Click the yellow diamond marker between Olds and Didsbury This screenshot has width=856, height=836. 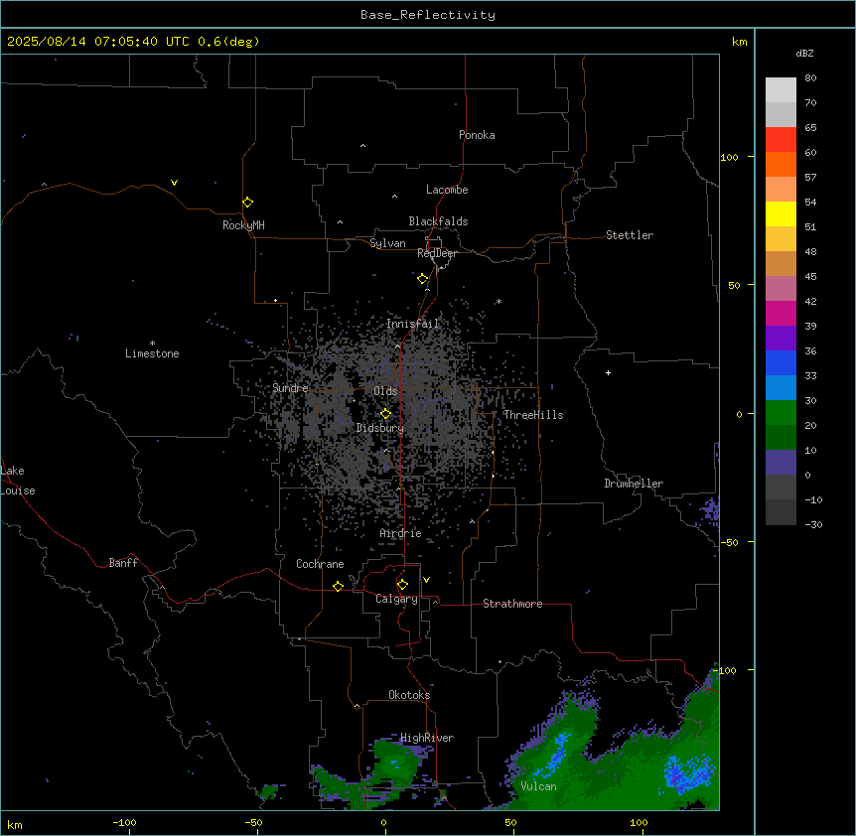[386, 414]
